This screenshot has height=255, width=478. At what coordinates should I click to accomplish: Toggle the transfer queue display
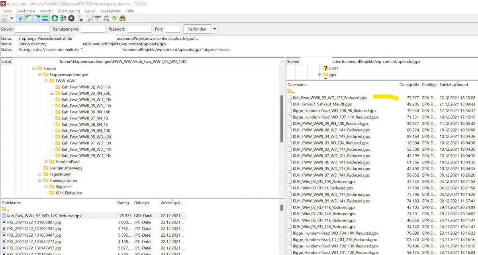(x=45, y=18)
